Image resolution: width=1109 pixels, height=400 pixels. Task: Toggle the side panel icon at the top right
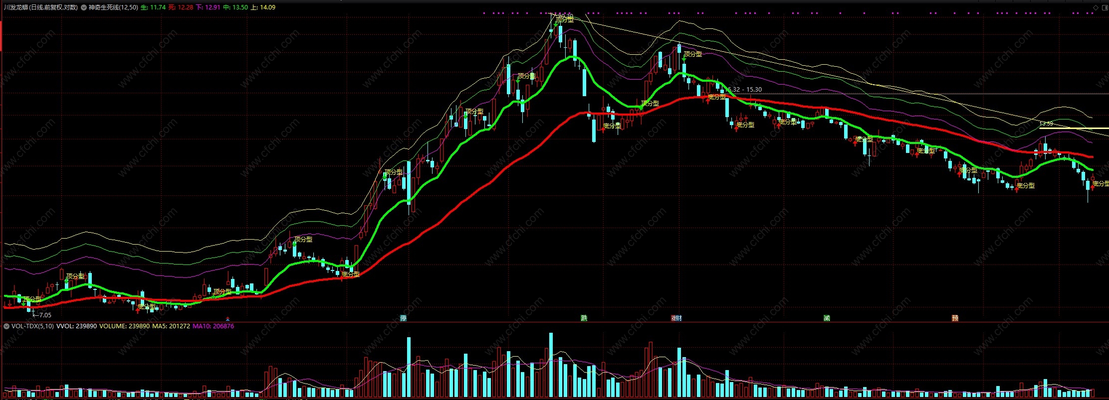pyautogui.click(x=1104, y=7)
